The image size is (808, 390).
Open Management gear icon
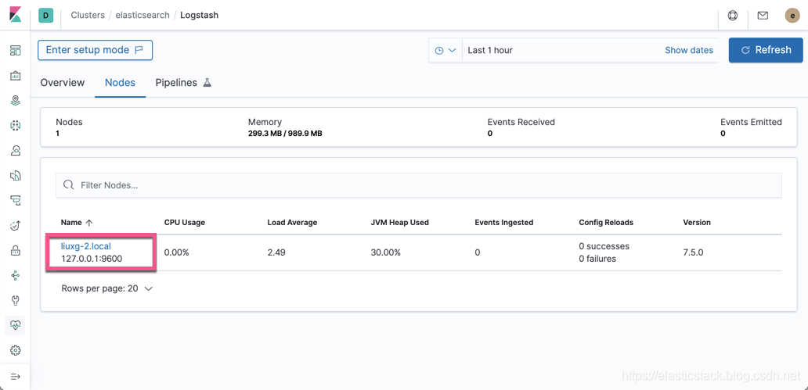(16, 350)
